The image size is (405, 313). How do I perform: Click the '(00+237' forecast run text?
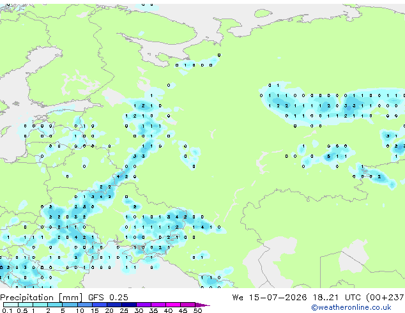coord(385,298)
